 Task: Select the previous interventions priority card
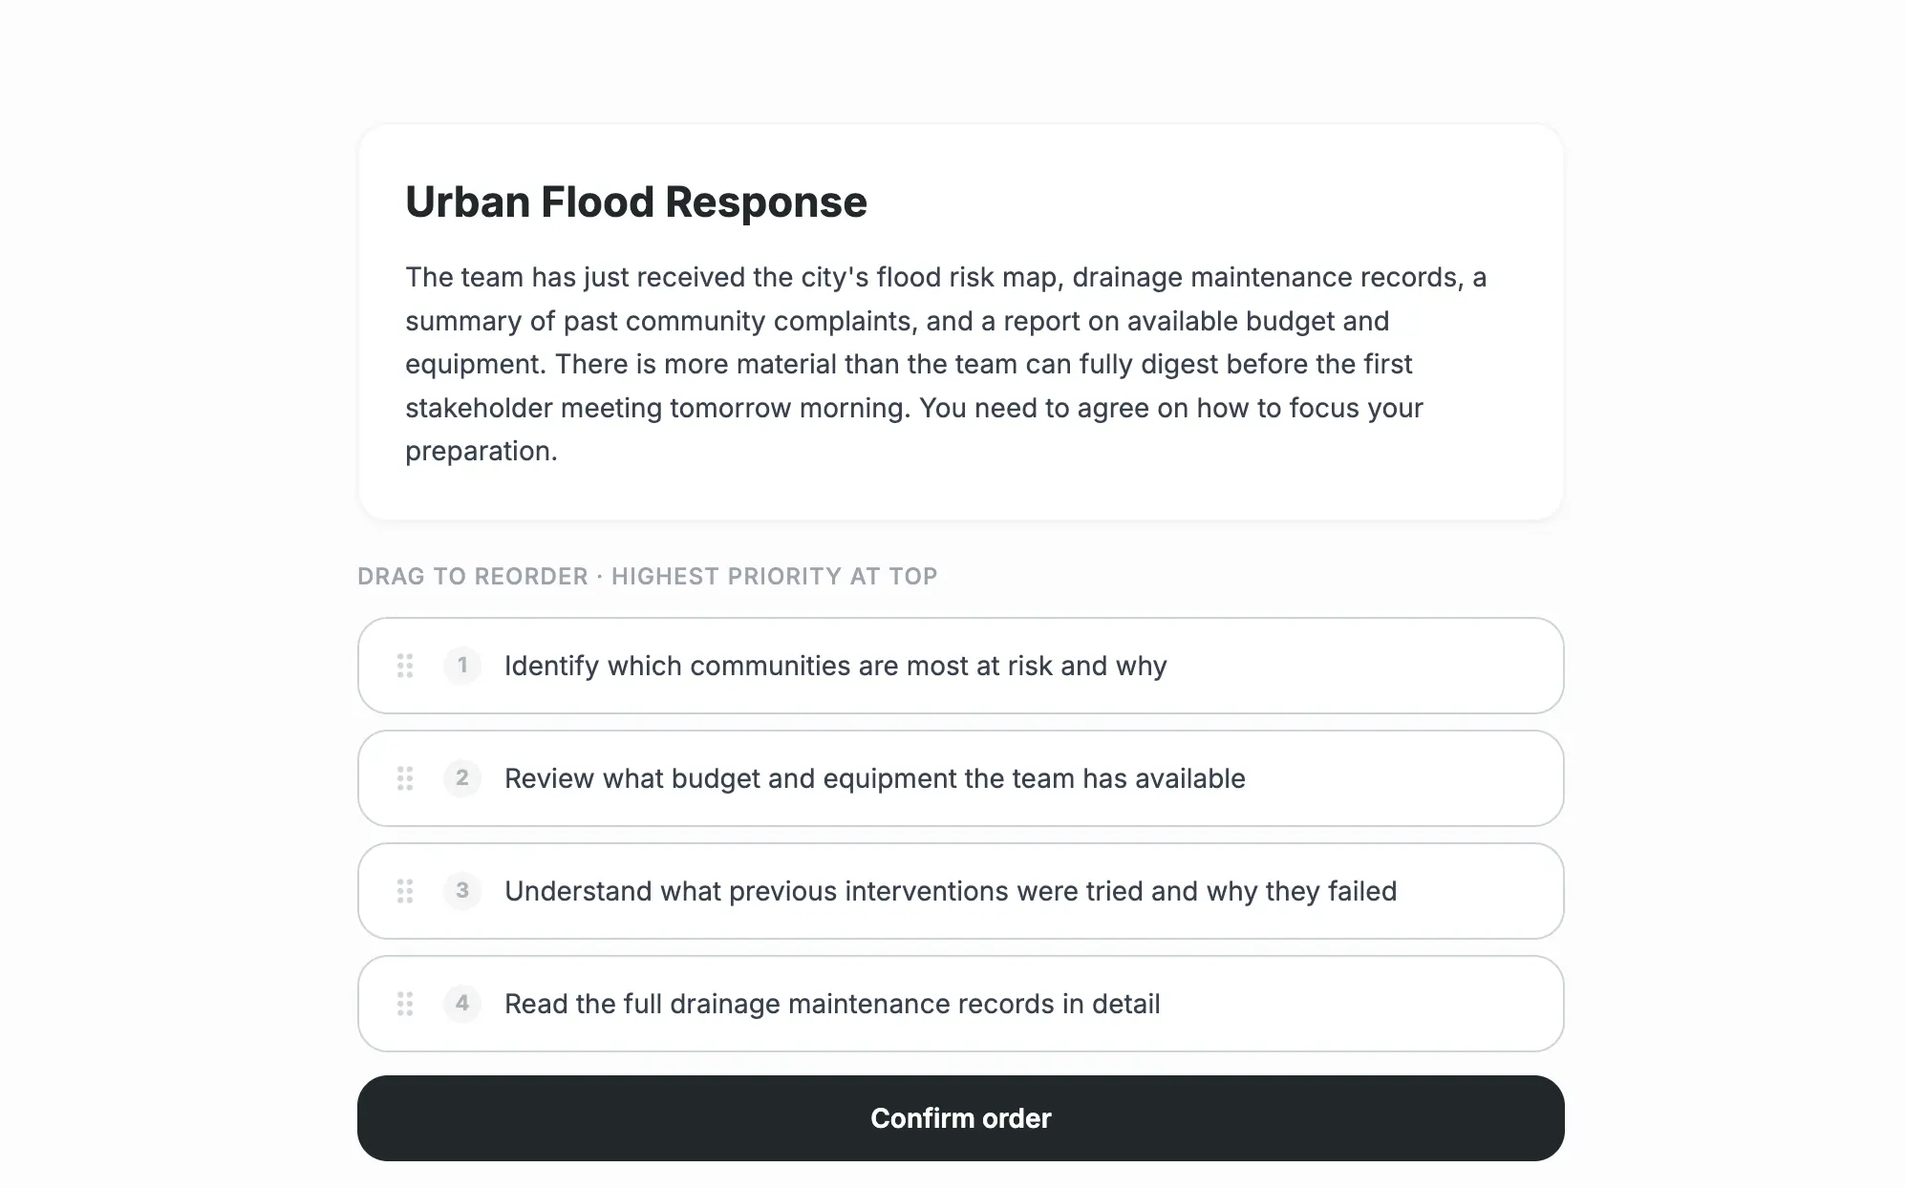(x=959, y=891)
